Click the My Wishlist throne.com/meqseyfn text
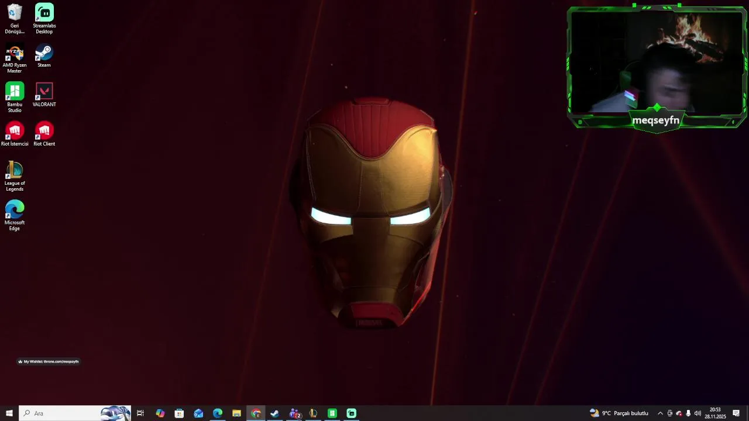Screen dimensions: 749x421 point(51,361)
